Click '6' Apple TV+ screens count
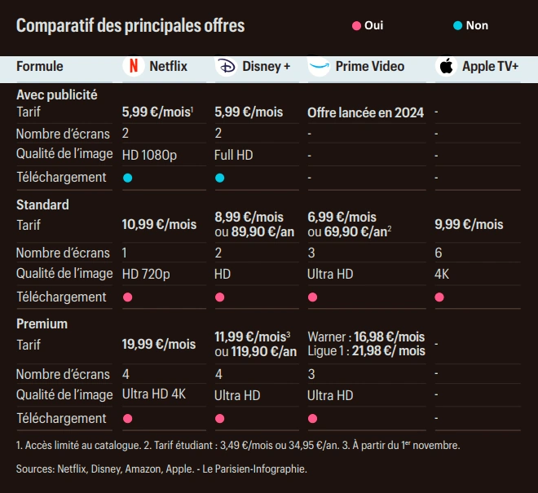The width and height of the screenshot is (538, 493). point(439,253)
